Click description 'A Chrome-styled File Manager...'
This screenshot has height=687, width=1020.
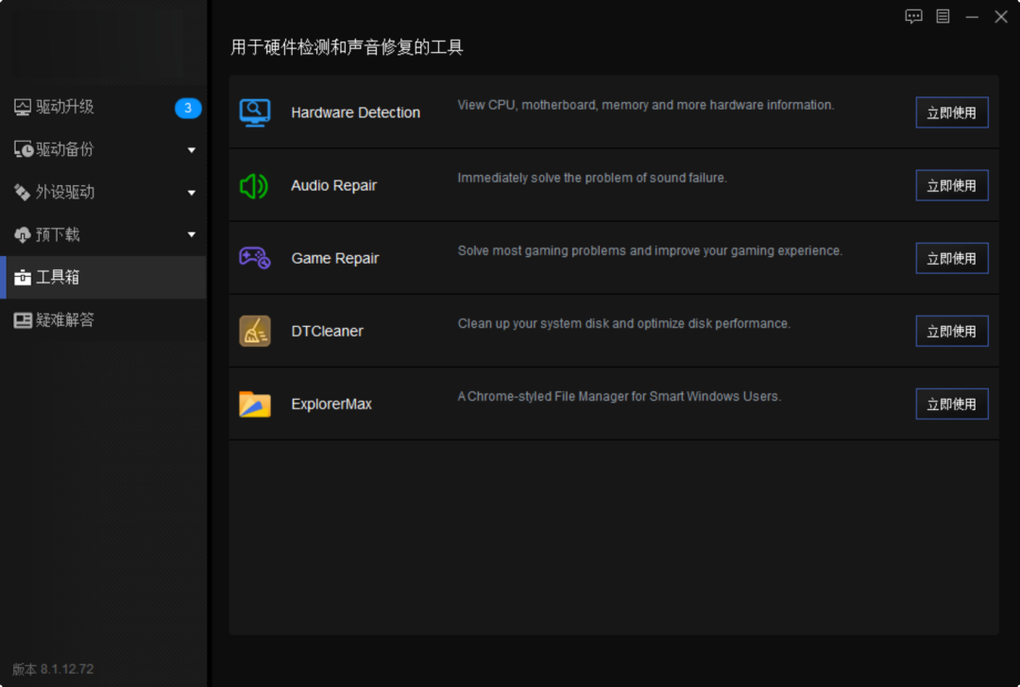coord(620,397)
